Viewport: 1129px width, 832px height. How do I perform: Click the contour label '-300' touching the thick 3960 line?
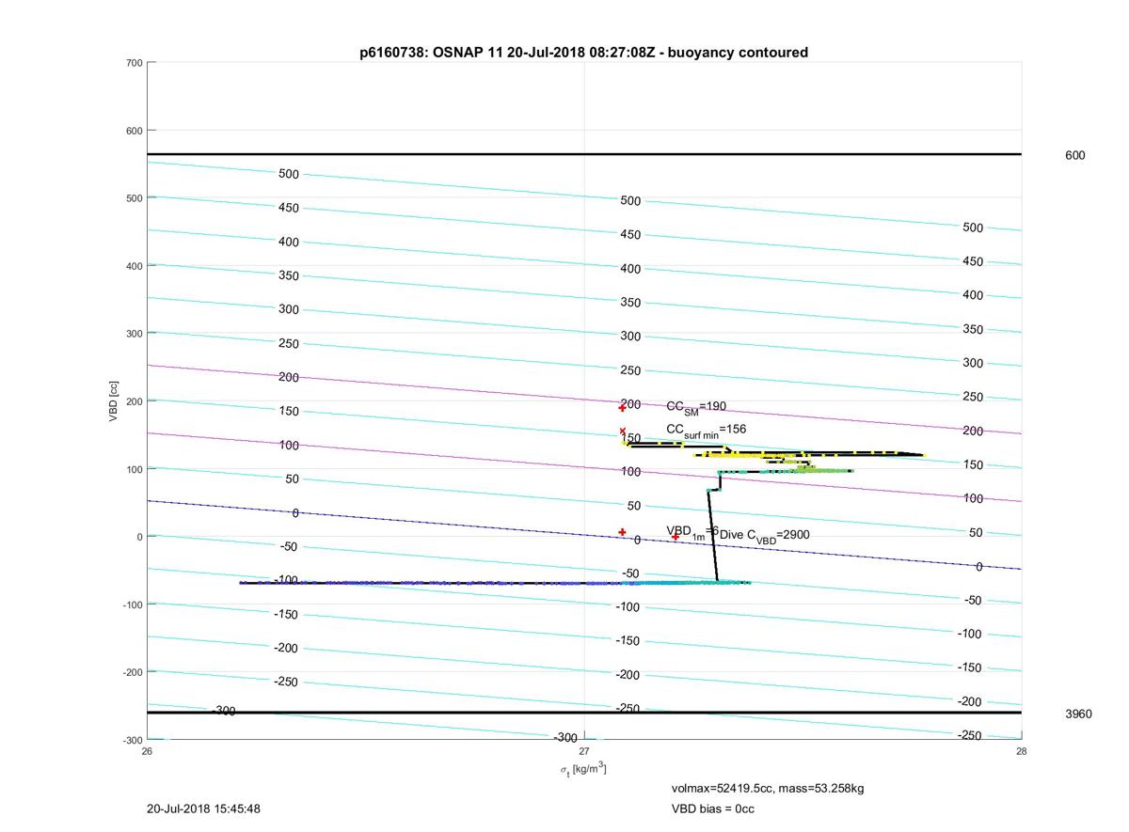point(224,712)
